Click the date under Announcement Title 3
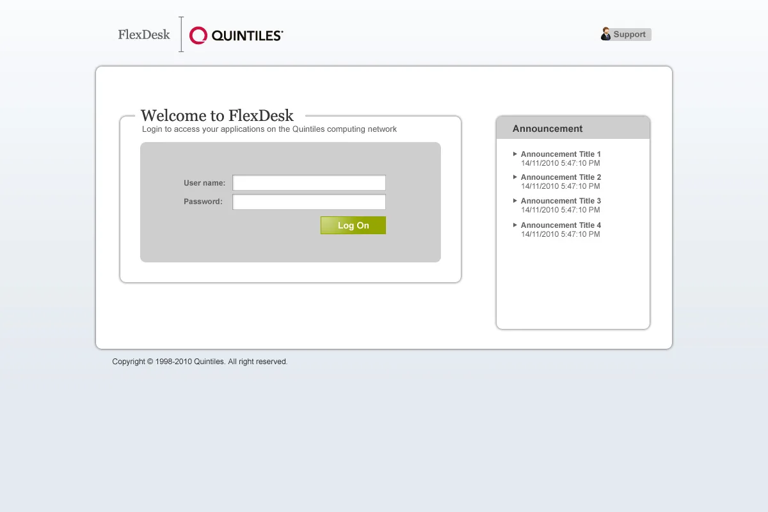The height and width of the screenshot is (512, 768). 561,210
